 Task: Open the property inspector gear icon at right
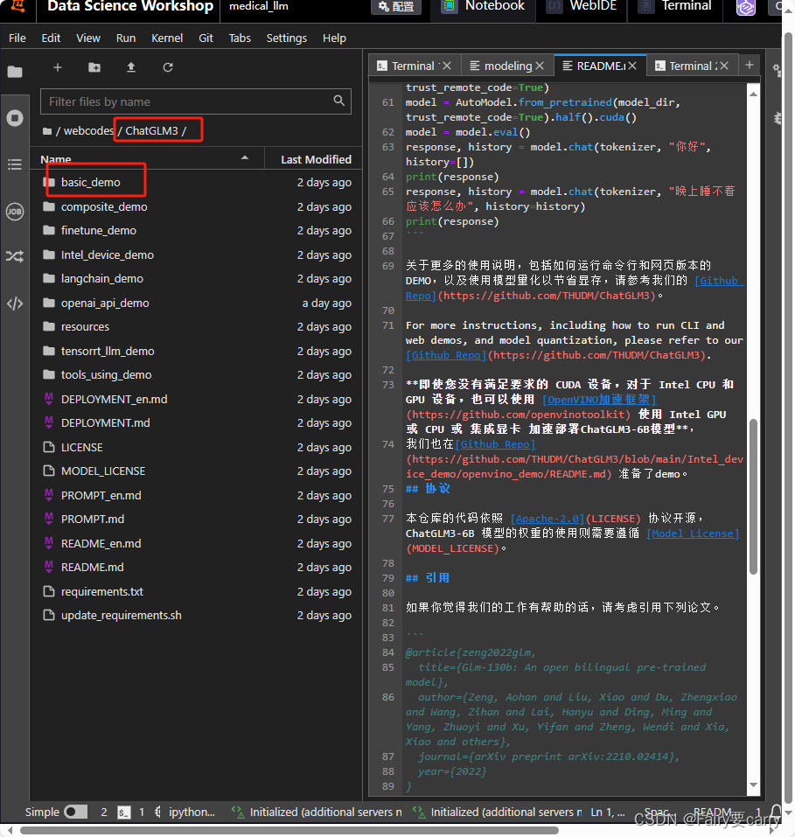point(778,70)
